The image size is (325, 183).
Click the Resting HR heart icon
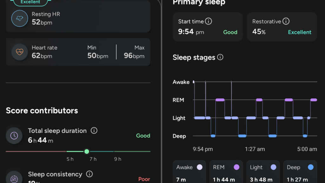[20, 18]
